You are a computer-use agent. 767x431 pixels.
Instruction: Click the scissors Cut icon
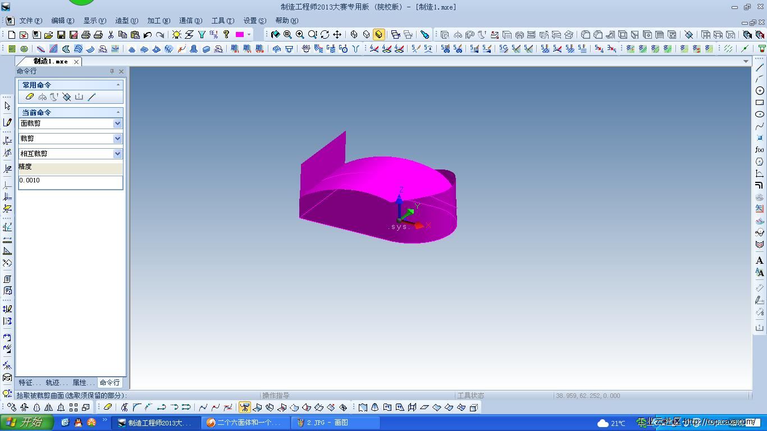pos(111,35)
